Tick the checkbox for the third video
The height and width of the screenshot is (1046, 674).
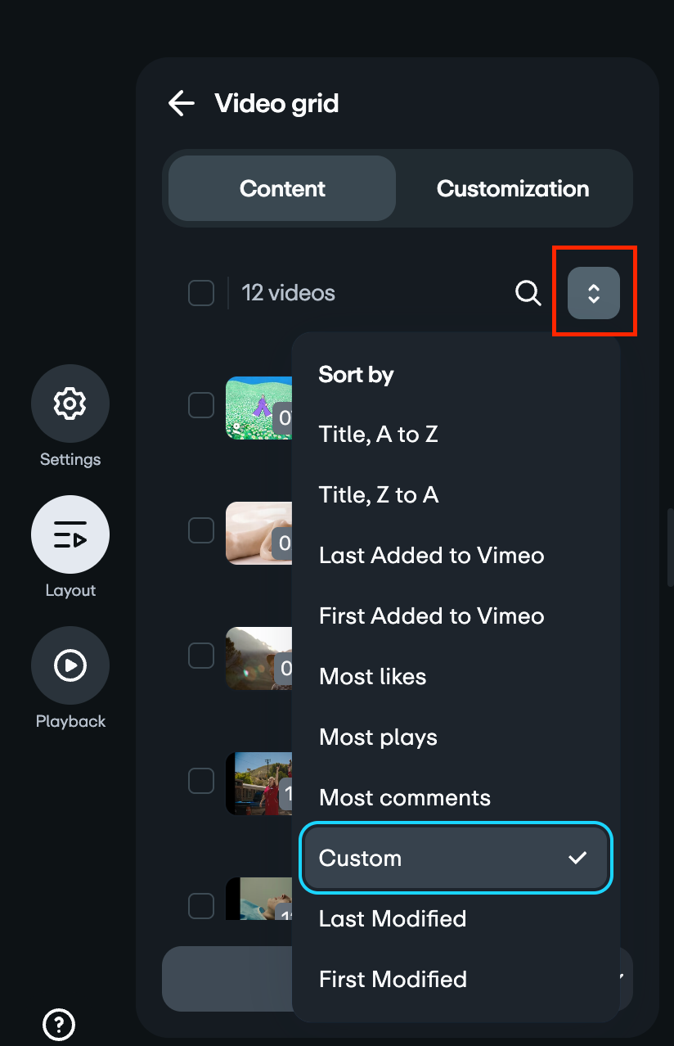pyautogui.click(x=201, y=655)
